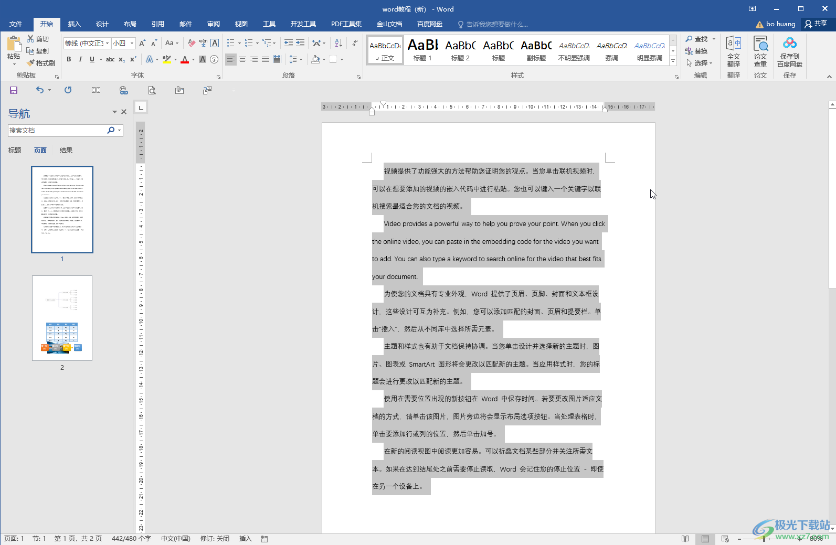
Task: Apply distributed alignment to paragraph
Action: coord(277,59)
